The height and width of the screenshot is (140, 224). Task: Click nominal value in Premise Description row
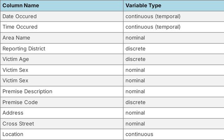135,91
